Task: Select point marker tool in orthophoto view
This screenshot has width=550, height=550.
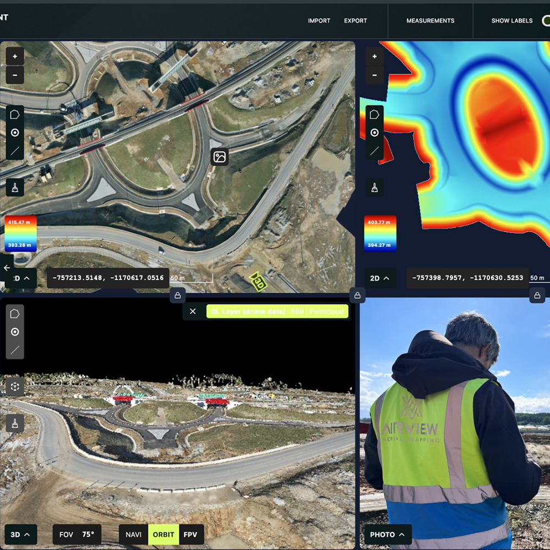Action: pos(15,133)
